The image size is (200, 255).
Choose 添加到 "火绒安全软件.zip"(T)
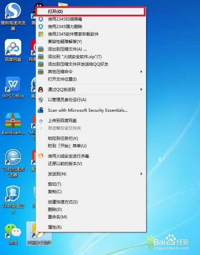(91, 57)
